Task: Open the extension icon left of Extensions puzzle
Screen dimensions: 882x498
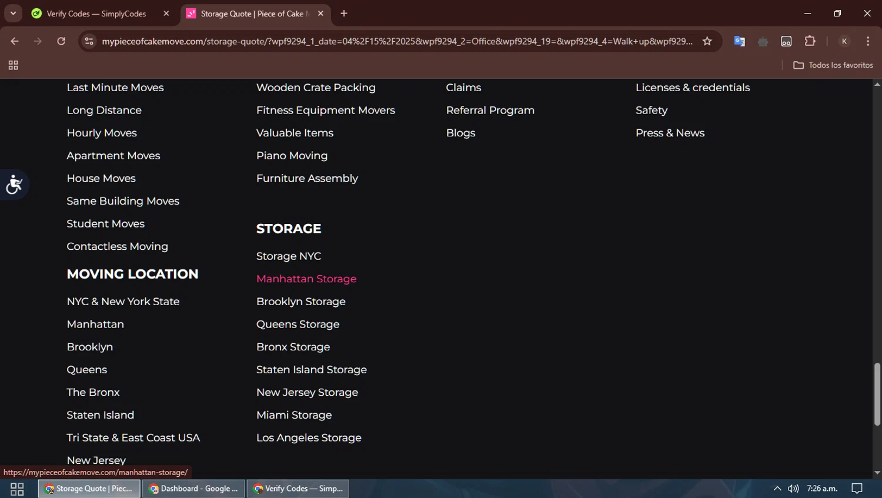Action: click(786, 41)
